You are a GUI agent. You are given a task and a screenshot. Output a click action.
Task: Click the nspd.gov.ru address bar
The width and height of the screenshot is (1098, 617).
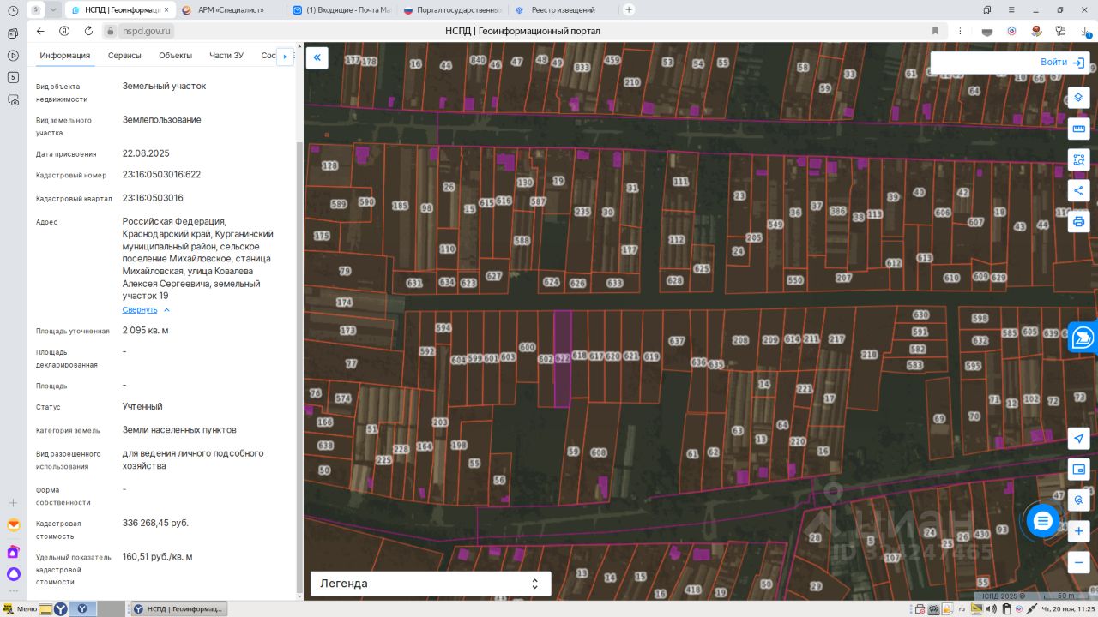click(x=147, y=31)
